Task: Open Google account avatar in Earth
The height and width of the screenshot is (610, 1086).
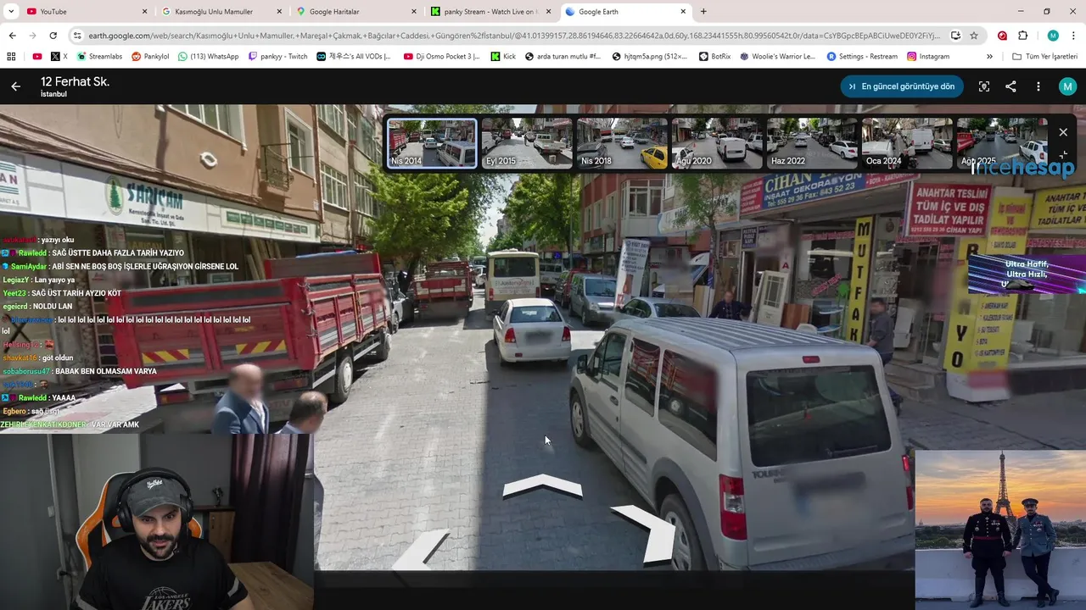Action: (1067, 86)
